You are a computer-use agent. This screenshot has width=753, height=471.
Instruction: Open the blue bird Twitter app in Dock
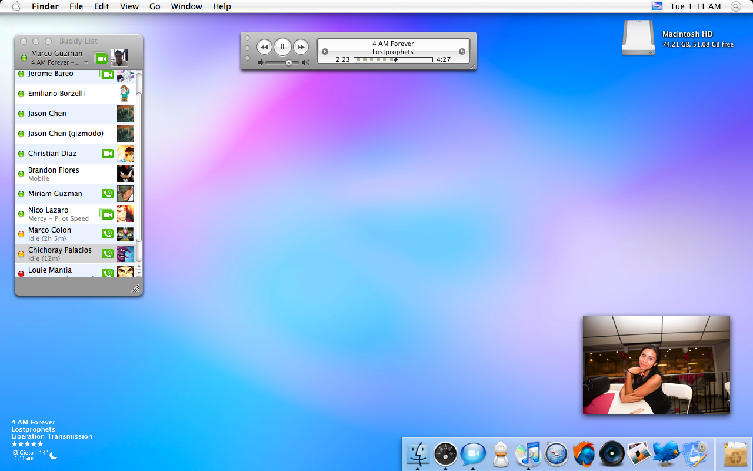[x=667, y=454]
